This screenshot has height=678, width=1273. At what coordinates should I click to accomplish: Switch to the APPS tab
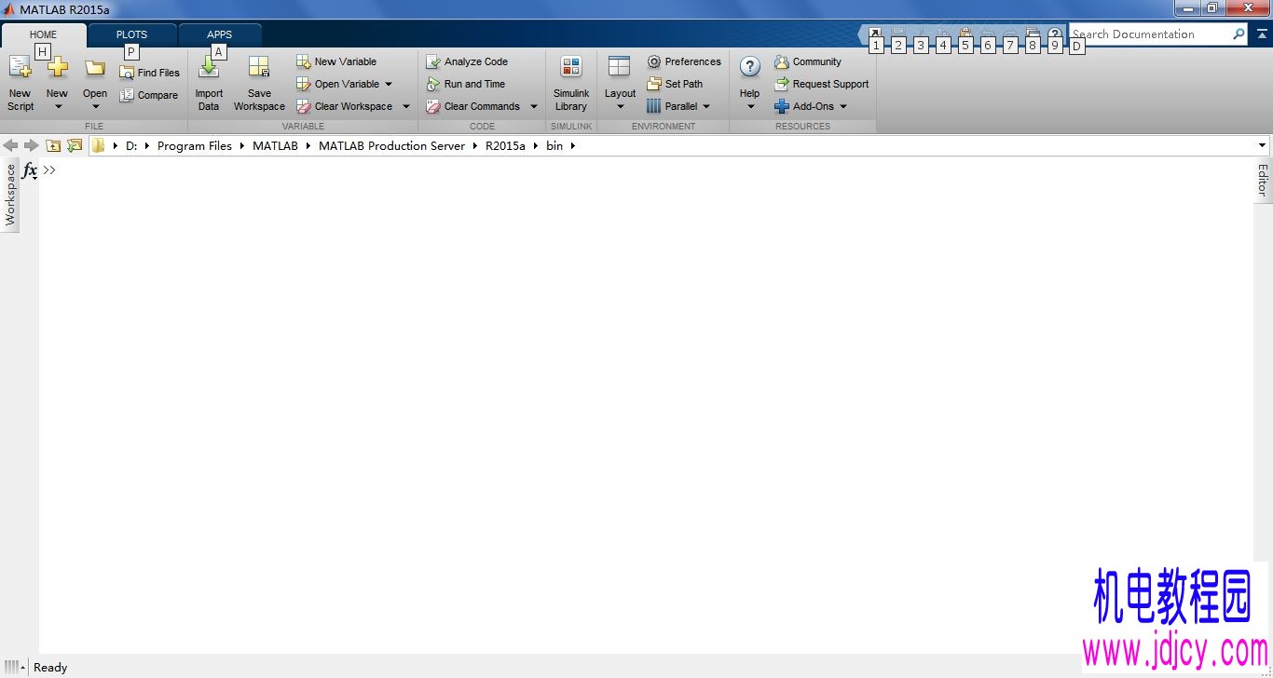pyautogui.click(x=220, y=34)
